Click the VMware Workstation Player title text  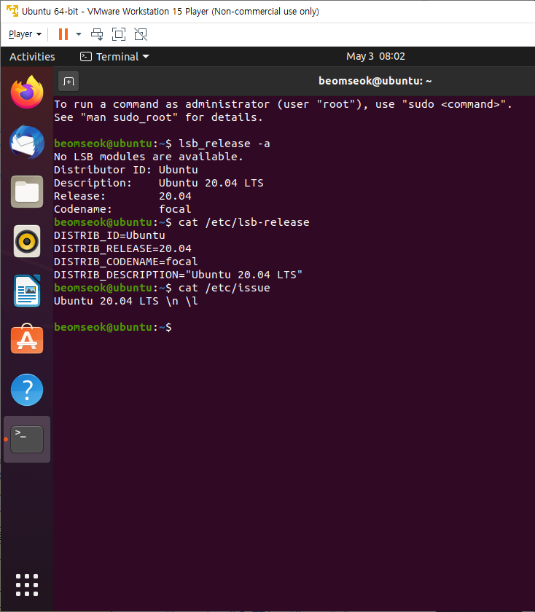pyautogui.click(x=171, y=12)
